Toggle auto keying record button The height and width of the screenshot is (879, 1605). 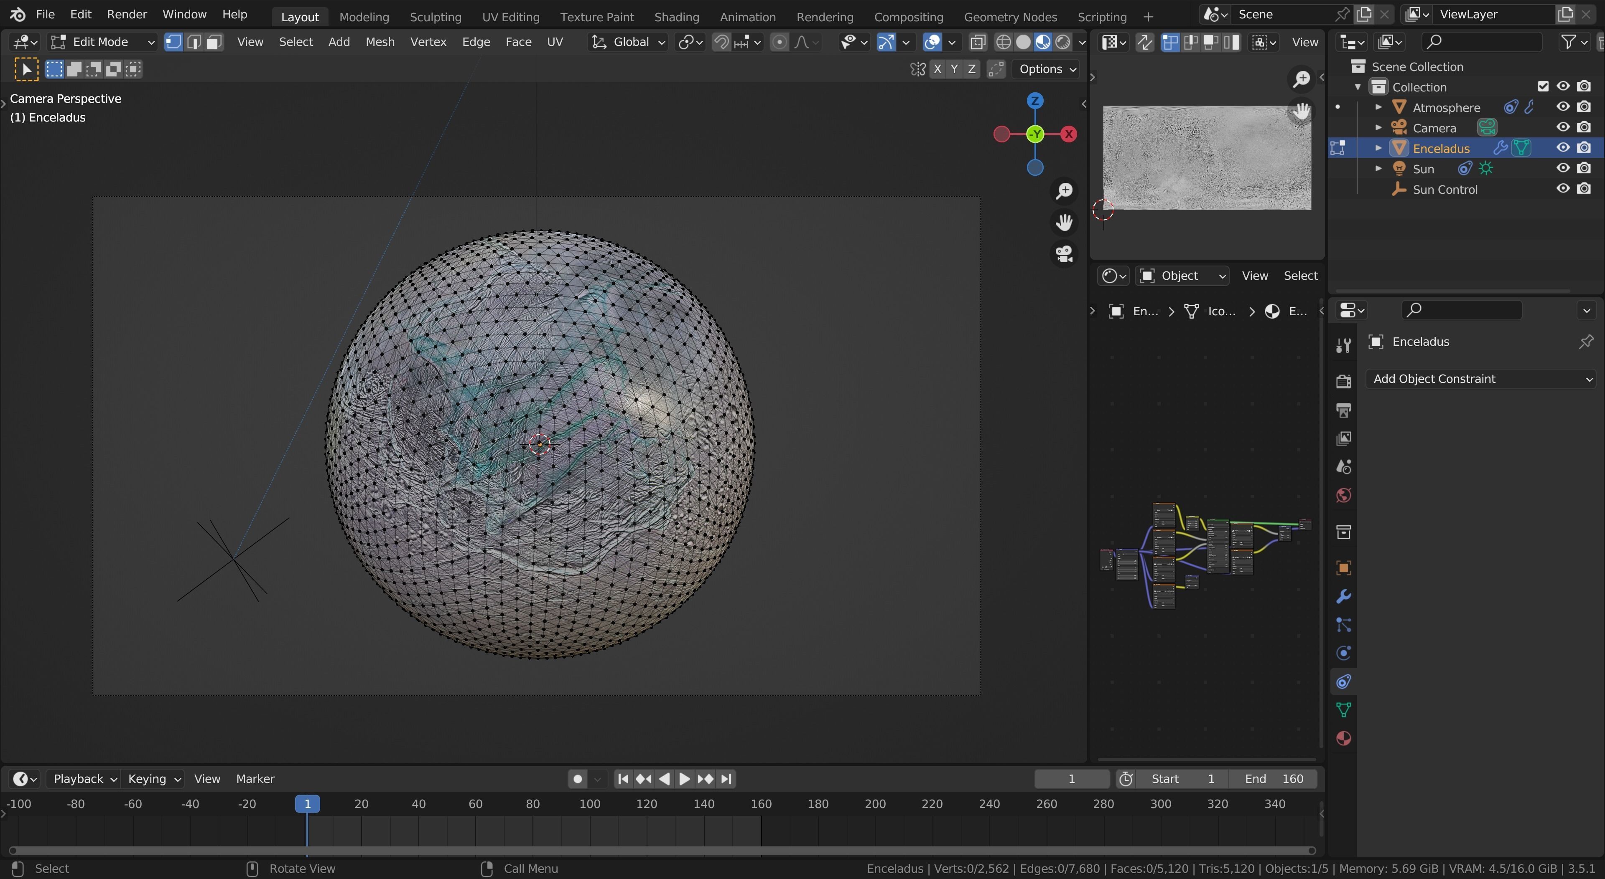(x=578, y=779)
